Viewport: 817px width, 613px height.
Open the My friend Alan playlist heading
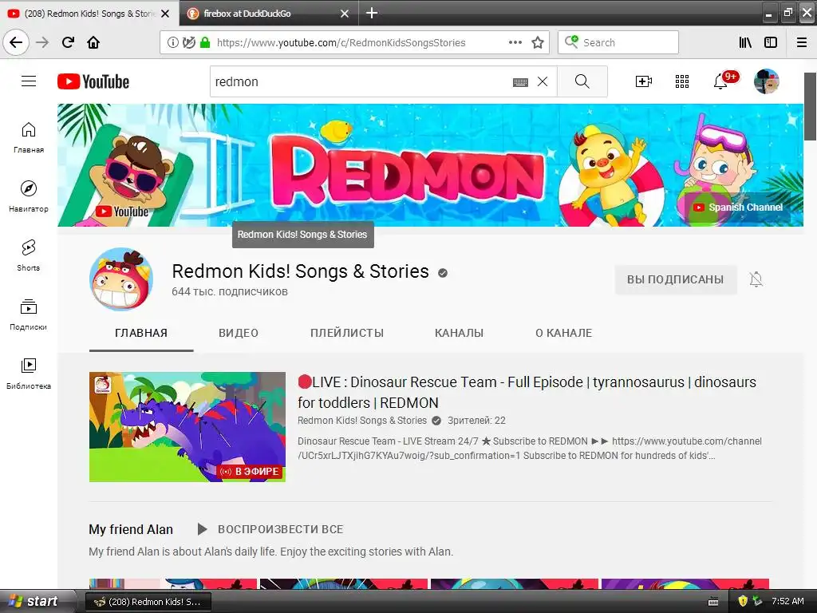click(131, 529)
